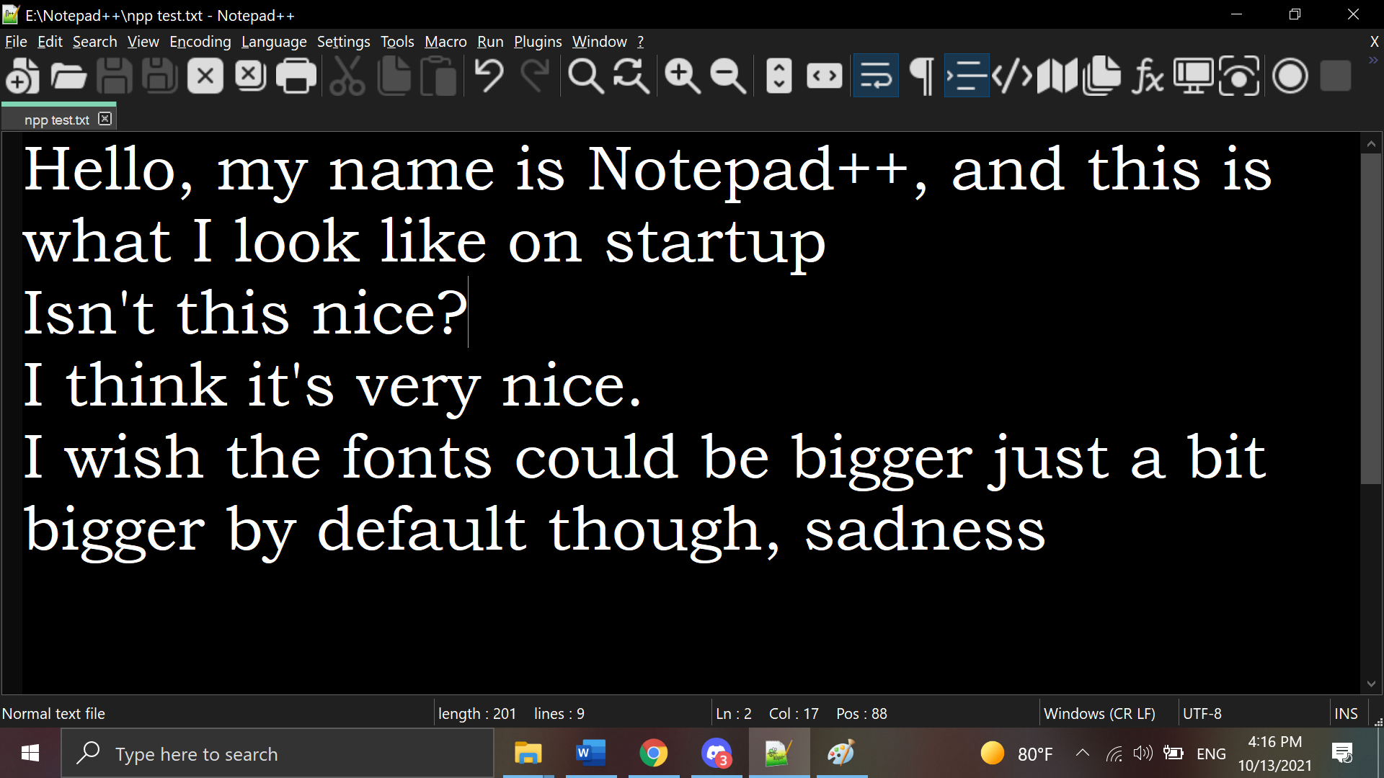Open the Find dialog

tap(585, 76)
